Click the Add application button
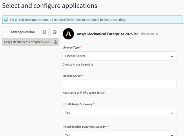Screen dimensions: 184x136 tap(20, 32)
